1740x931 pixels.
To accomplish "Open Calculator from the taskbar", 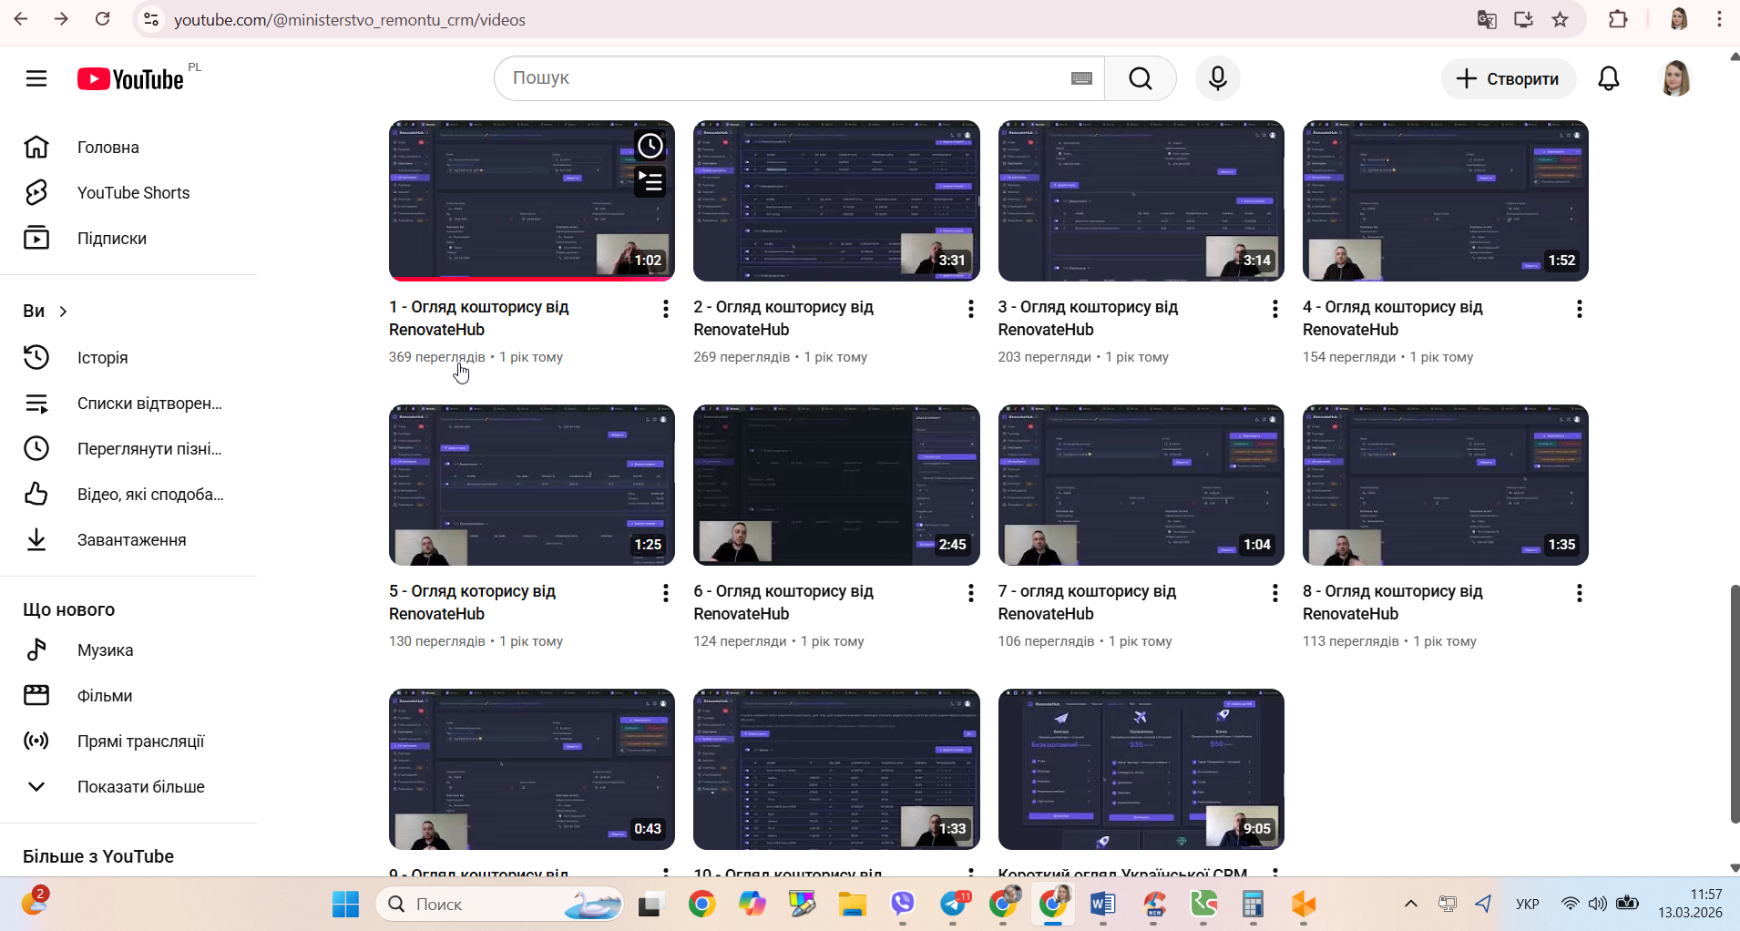I will click(1254, 905).
